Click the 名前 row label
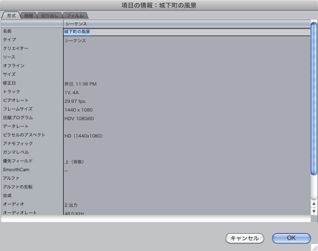The width and height of the screenshot is (318, 251). [x=7, y=31]
